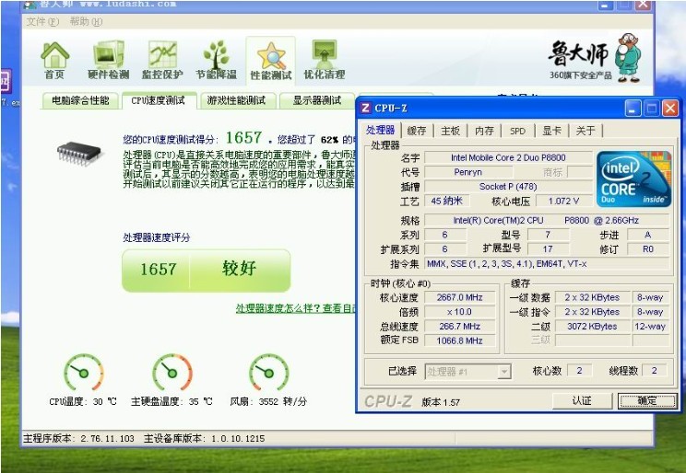Image resolution: width=686 pixels, height=473 pixels.
Task: Close the CPU-Z window
Action: (x=669, y=108)
